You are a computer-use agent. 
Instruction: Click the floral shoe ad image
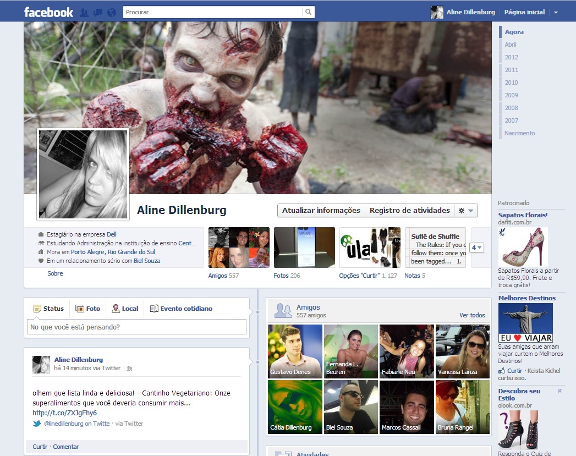523,247
